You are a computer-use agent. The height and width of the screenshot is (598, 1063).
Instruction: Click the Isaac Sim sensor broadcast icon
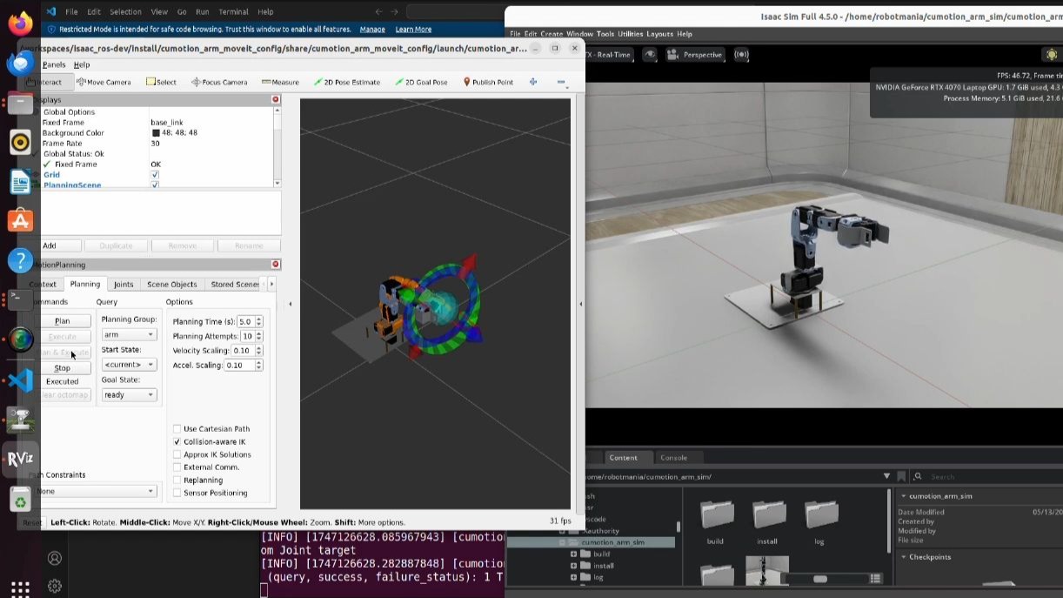pyautogui.click(x=741, y=55)
